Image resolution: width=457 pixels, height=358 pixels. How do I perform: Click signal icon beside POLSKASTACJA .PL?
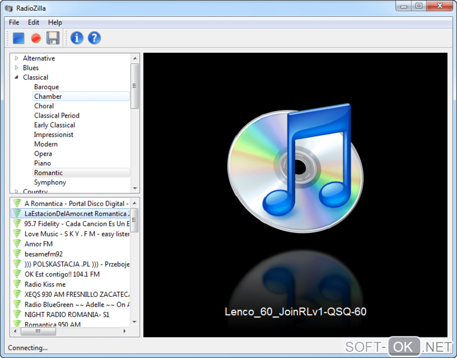[17, 264]
